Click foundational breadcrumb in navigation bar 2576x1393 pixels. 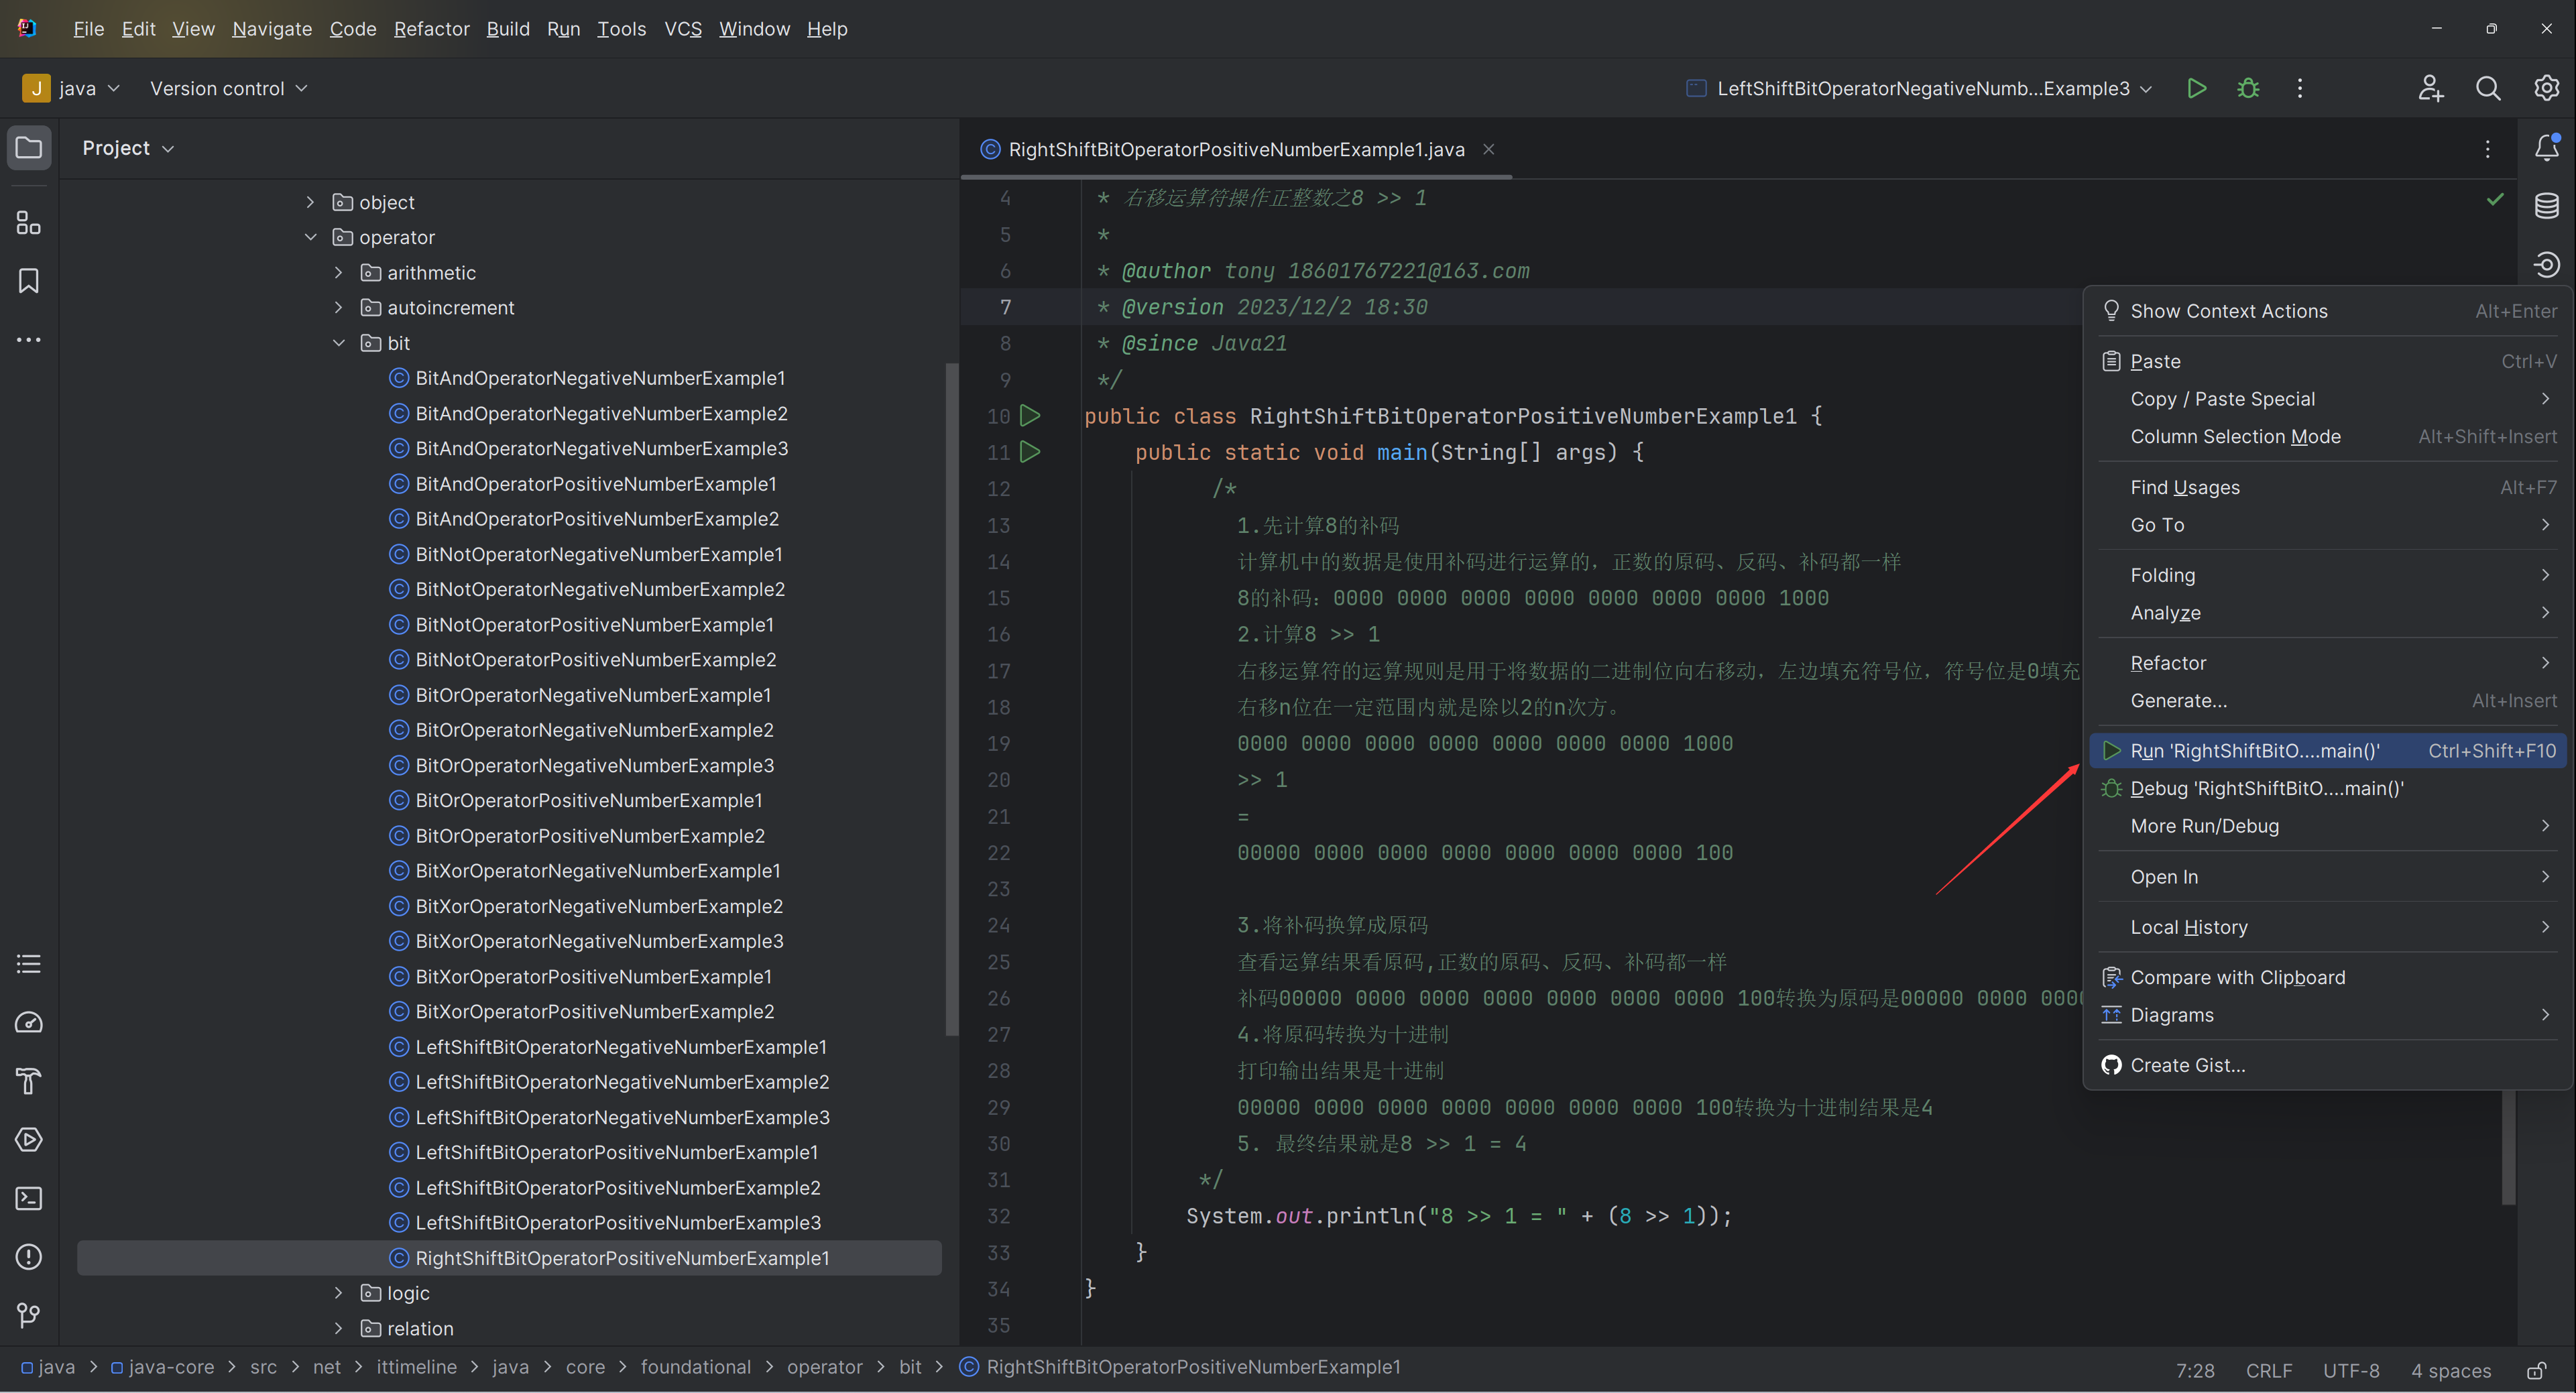pos(696,1367)
